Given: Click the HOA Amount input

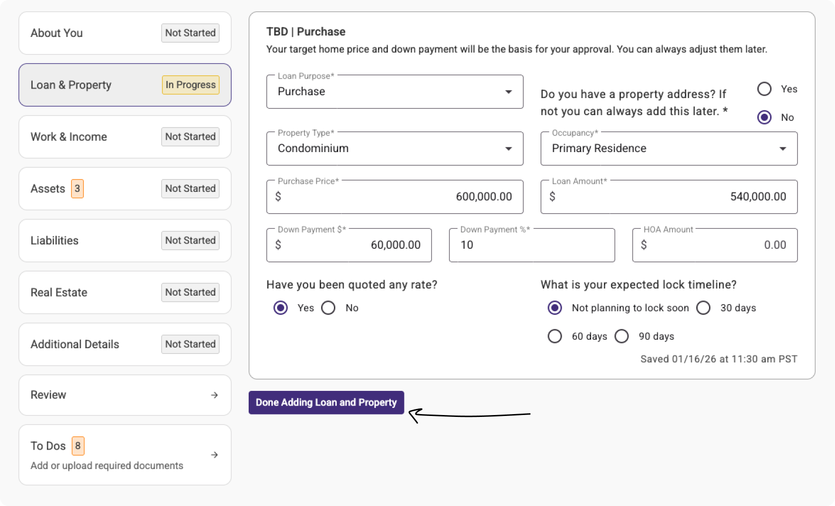Looking at the screenshot, I should [x=714, y=245].
